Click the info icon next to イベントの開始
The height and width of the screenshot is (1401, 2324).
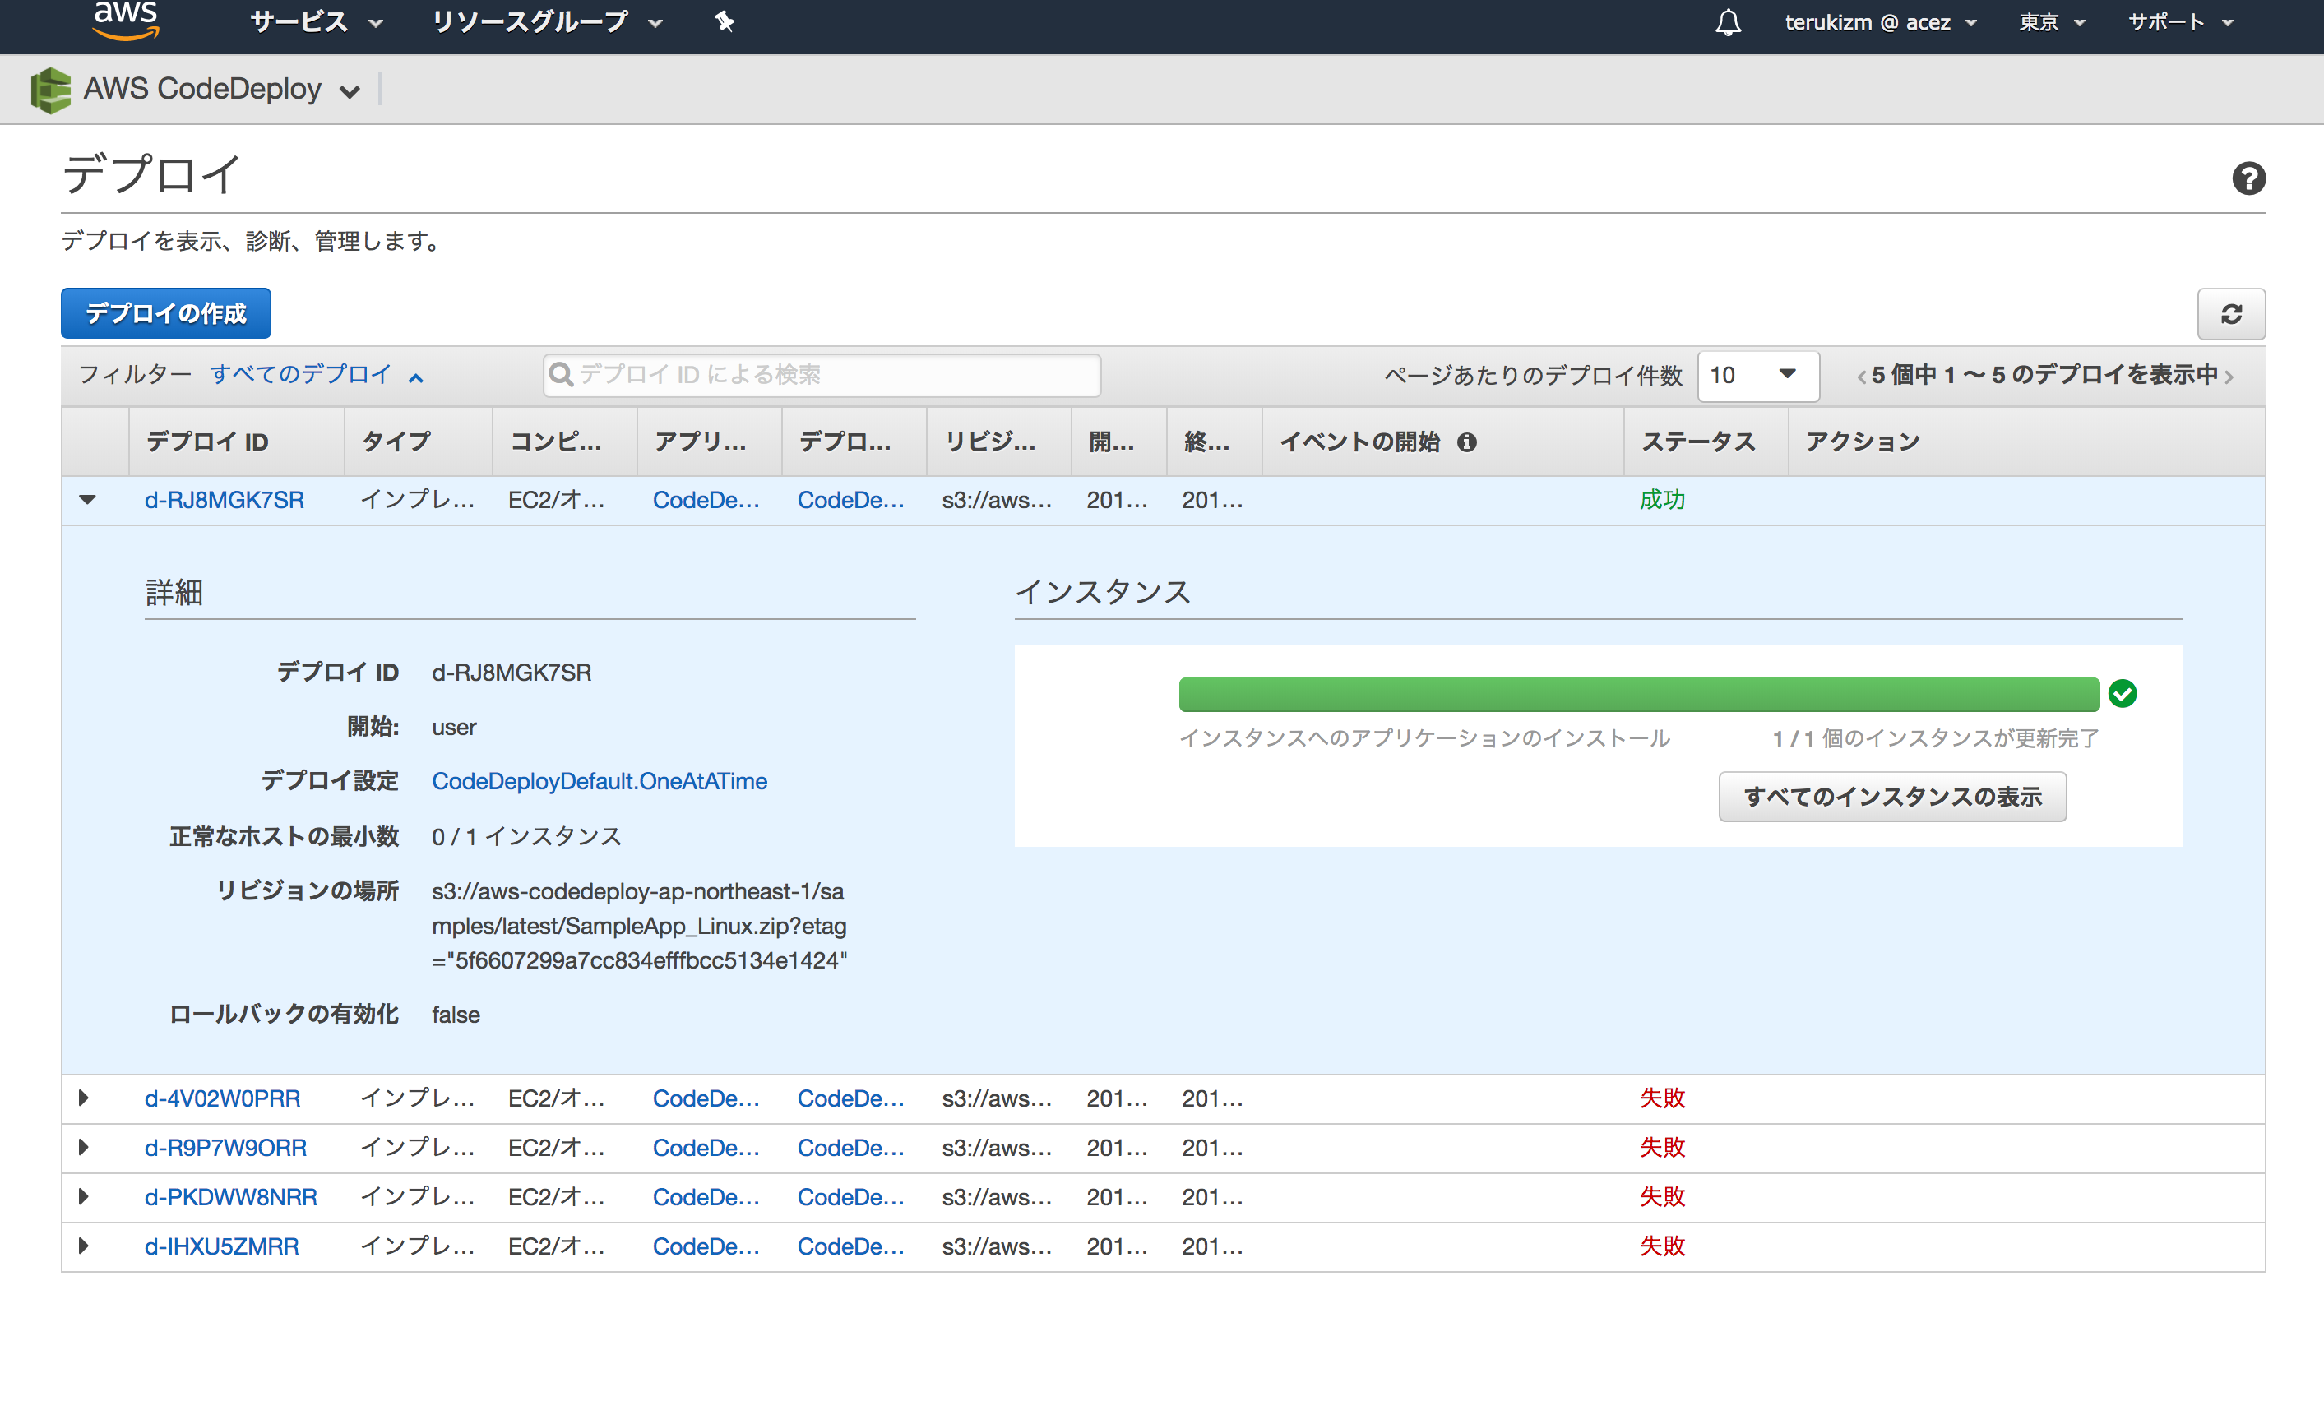(x=1468, y=442)
